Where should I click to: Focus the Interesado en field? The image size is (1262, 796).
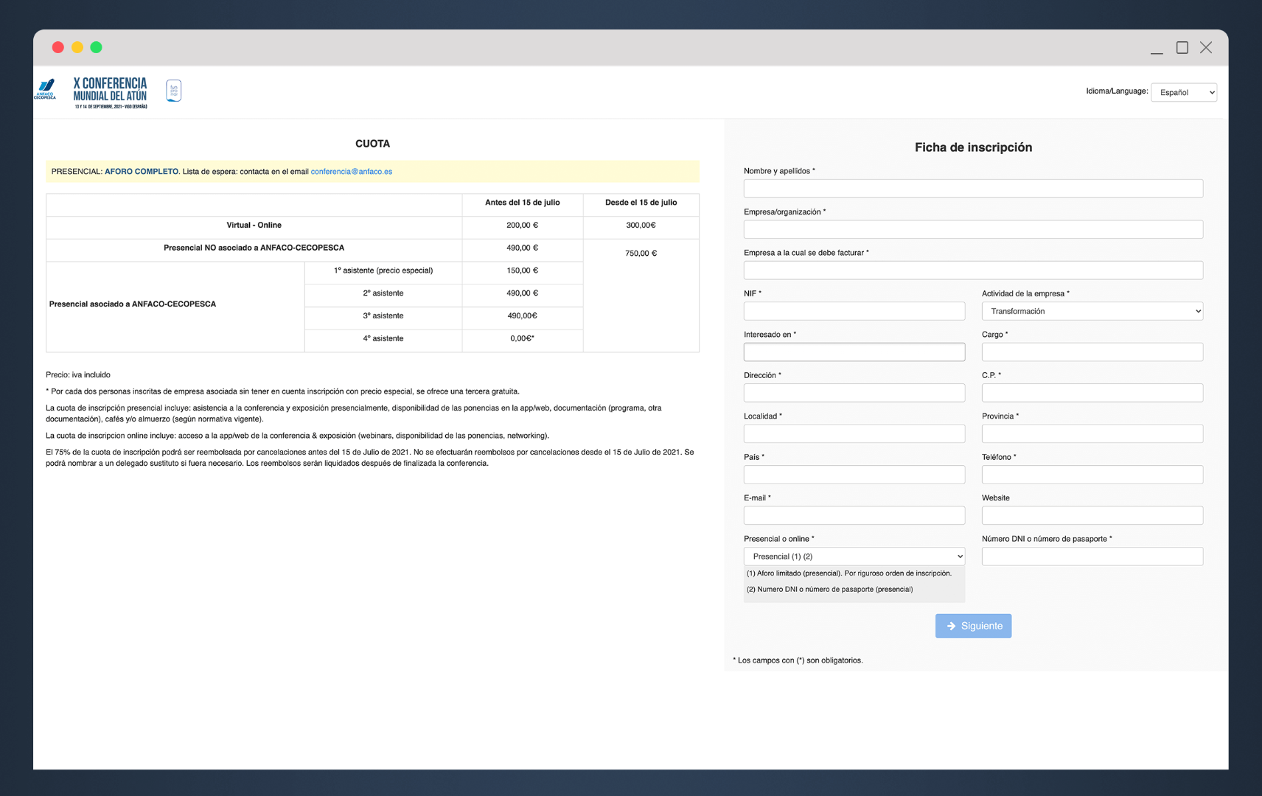[x=854, y=352]
